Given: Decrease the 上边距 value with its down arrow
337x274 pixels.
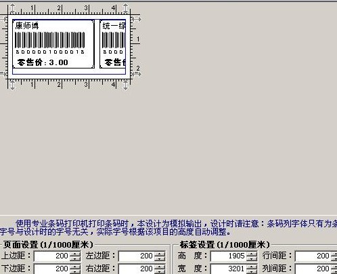Looking at the screenshot, I should [75, 258].
